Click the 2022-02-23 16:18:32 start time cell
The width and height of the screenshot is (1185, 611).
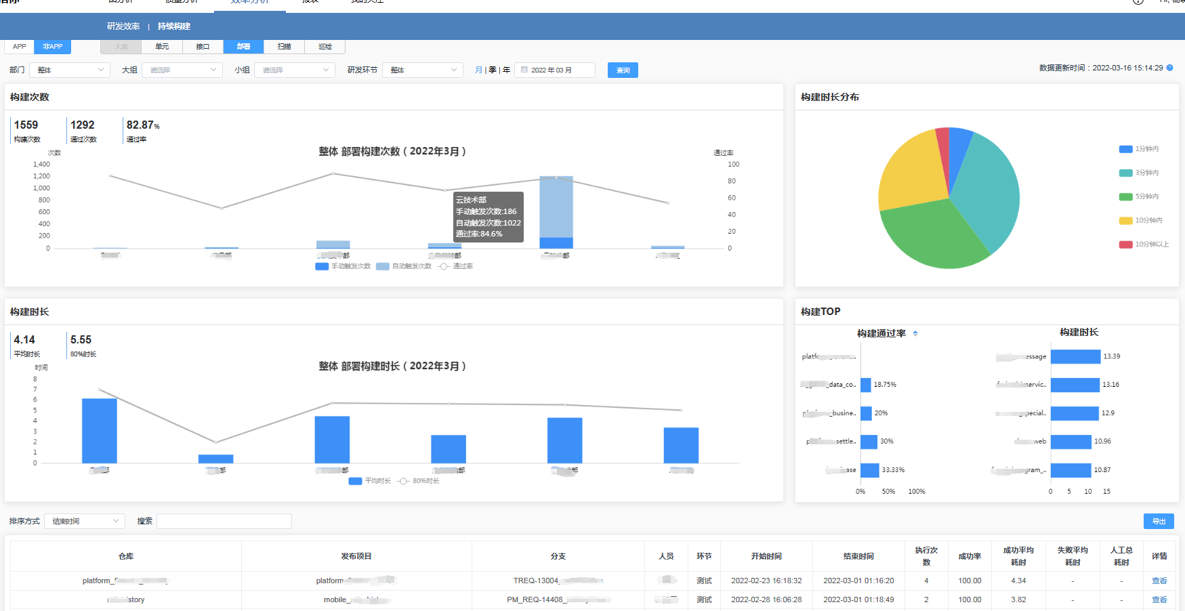coord(766,581)
